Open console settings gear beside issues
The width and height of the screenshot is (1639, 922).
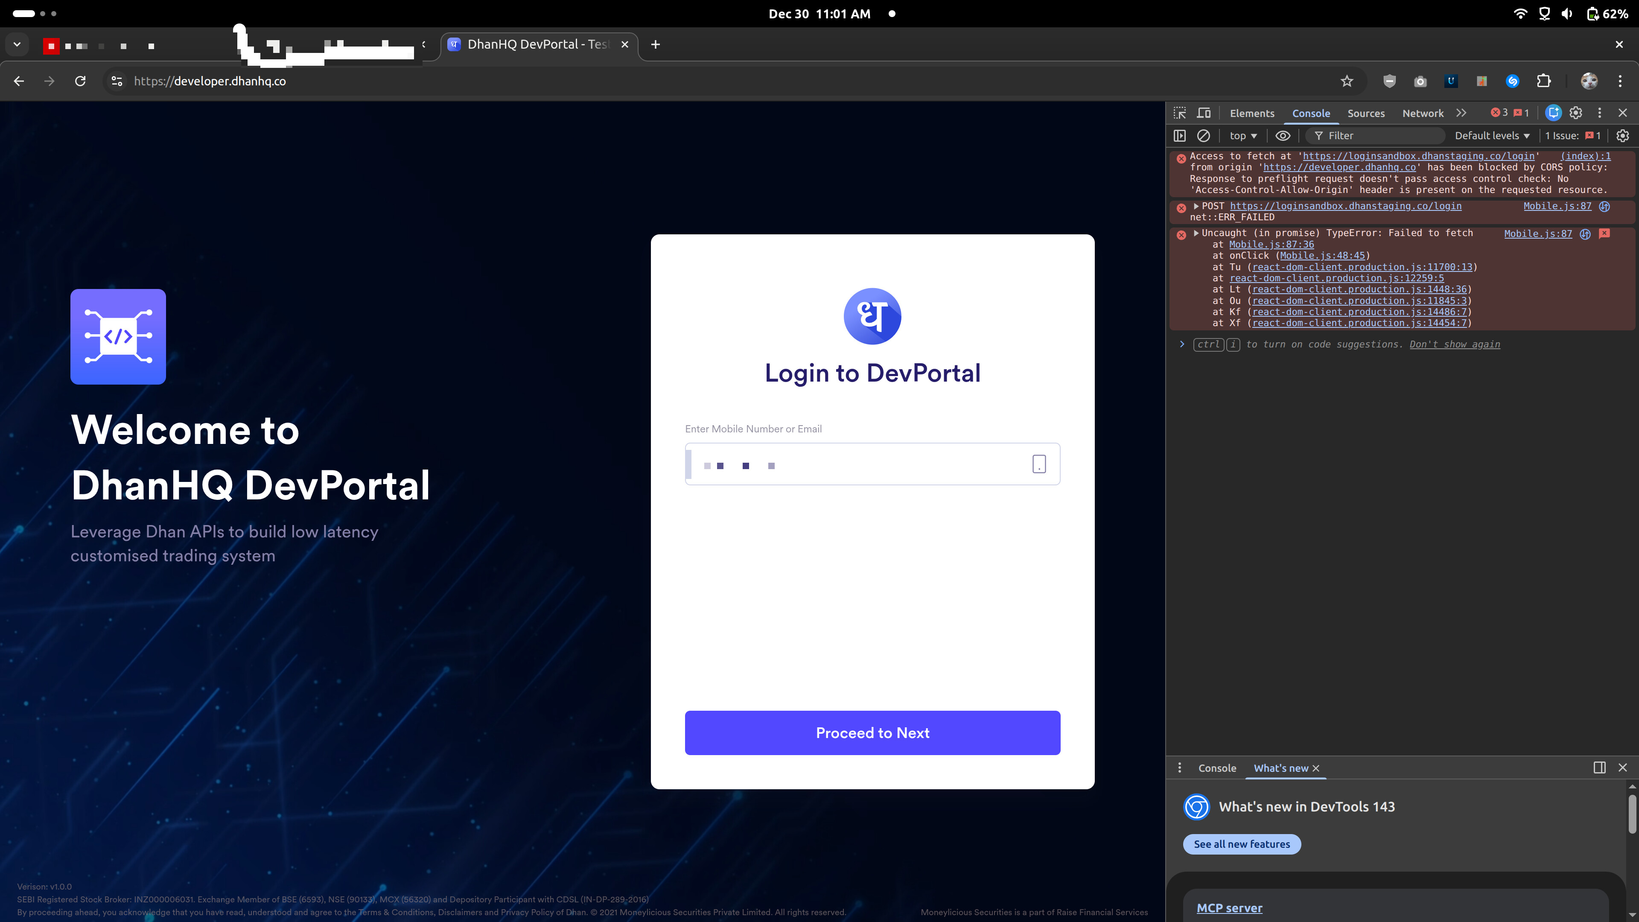click(x=1622, y=136)
